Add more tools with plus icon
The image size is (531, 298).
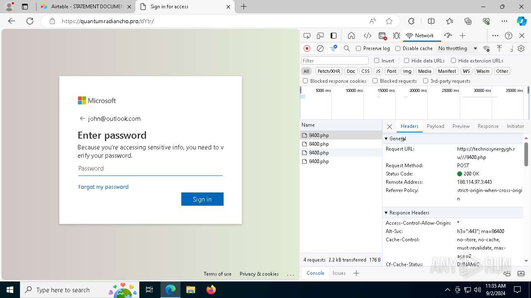(x=463, y=36)
